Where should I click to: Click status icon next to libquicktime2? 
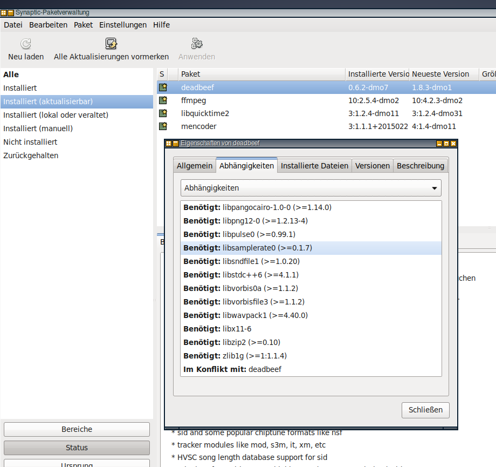[163, 113]
